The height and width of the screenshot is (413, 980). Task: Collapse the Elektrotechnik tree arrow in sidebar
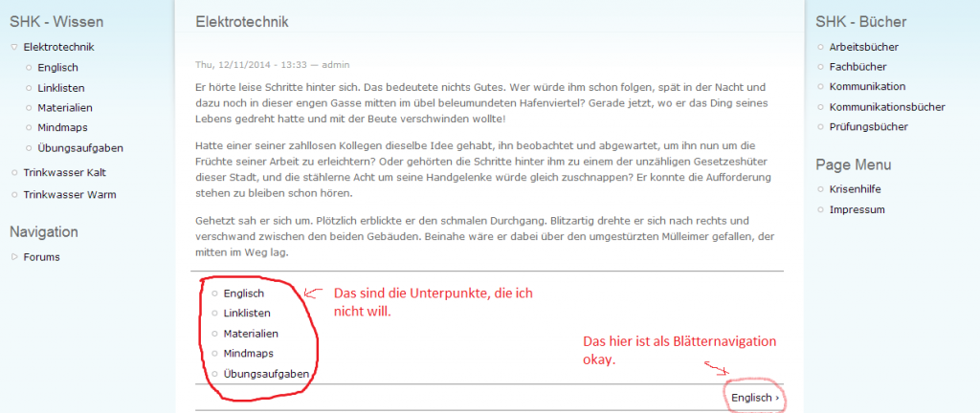[13, 47]
